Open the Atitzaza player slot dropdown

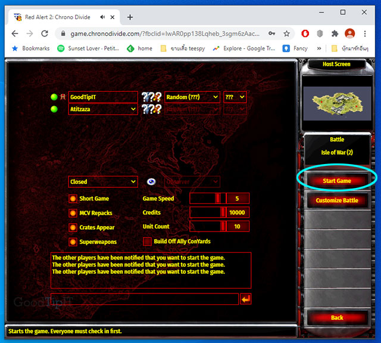[103, 109]
